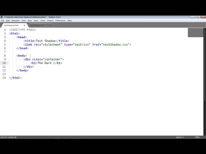Click line number 7 in the gutter
The image size is (206, 154).
5,52
